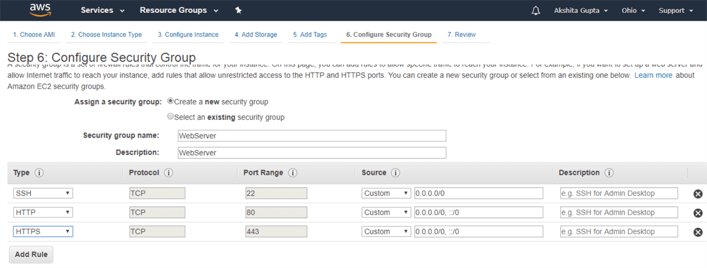The height and width of the screenshot is (268, 707).
Task: Click info icon beside Source header
Action: pos(395,173)
